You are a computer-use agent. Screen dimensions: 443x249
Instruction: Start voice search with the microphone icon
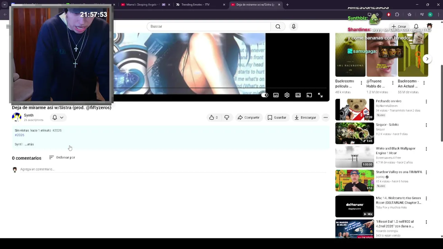(x=293, y=27)
